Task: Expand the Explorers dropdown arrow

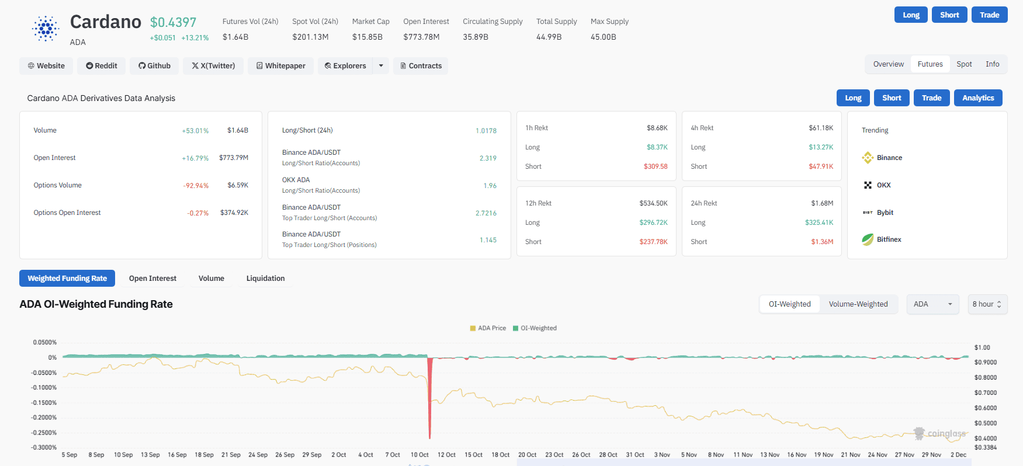Action: click(381, 66)
